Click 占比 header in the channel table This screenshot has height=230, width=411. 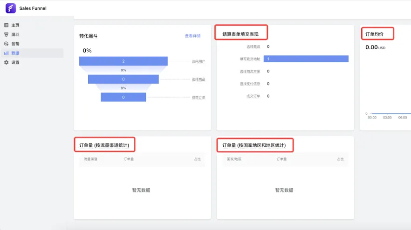198,159
